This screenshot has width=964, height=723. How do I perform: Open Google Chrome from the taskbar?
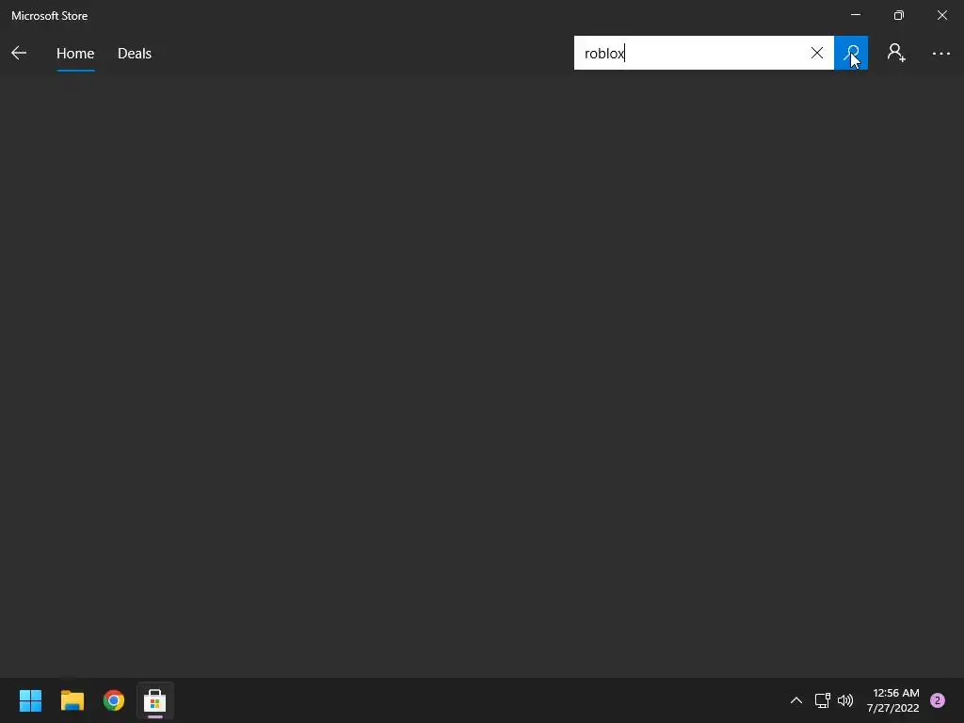point(114,700)
